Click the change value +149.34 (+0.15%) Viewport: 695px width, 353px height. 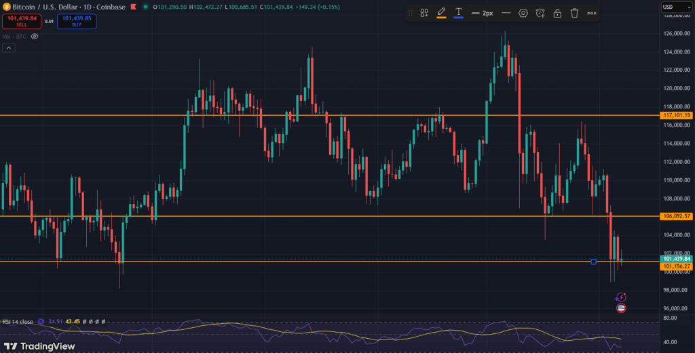[318, 7]
